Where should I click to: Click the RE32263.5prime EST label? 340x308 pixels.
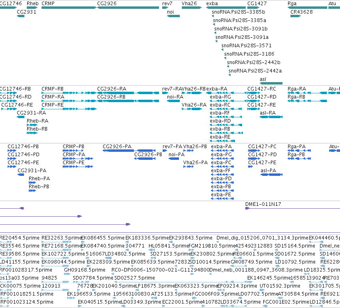pyautogui.click(x=62, y=238)
